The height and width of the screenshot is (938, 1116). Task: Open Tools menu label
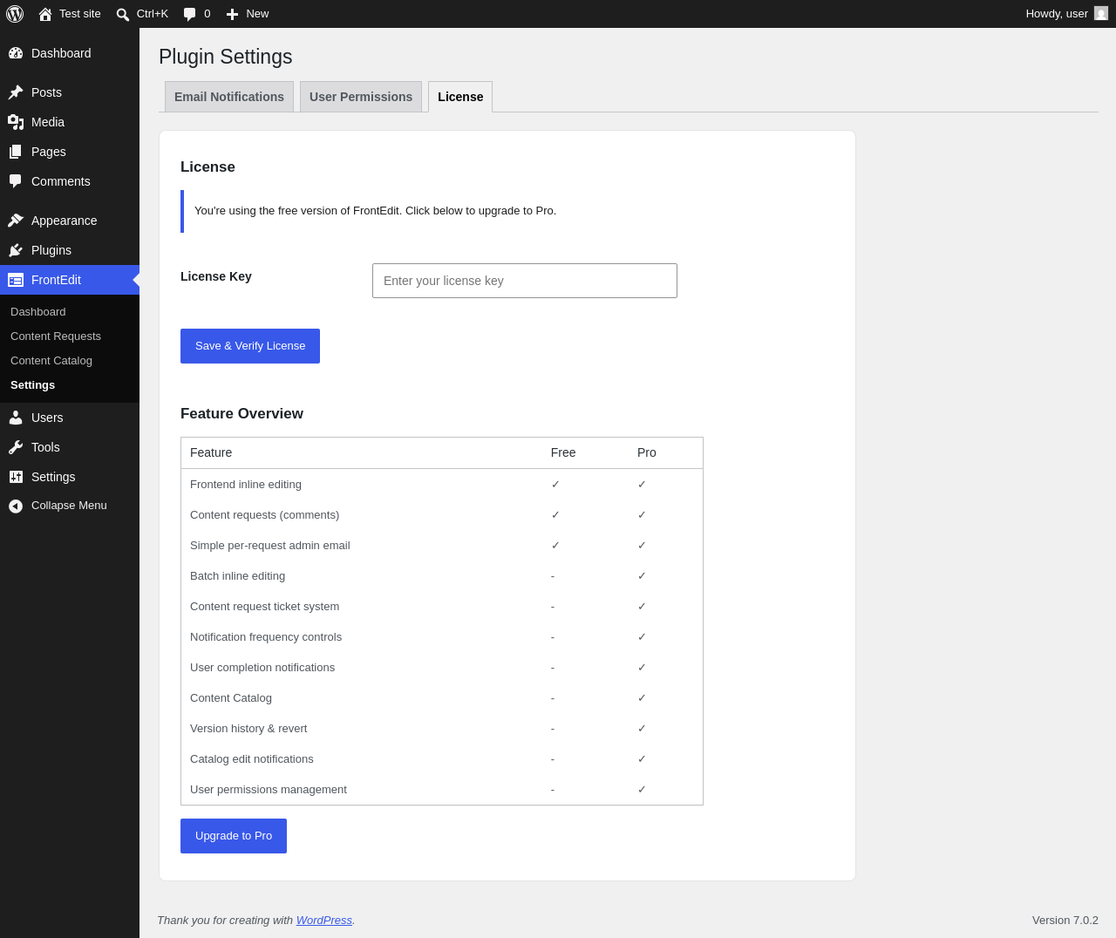click(45, 447)
